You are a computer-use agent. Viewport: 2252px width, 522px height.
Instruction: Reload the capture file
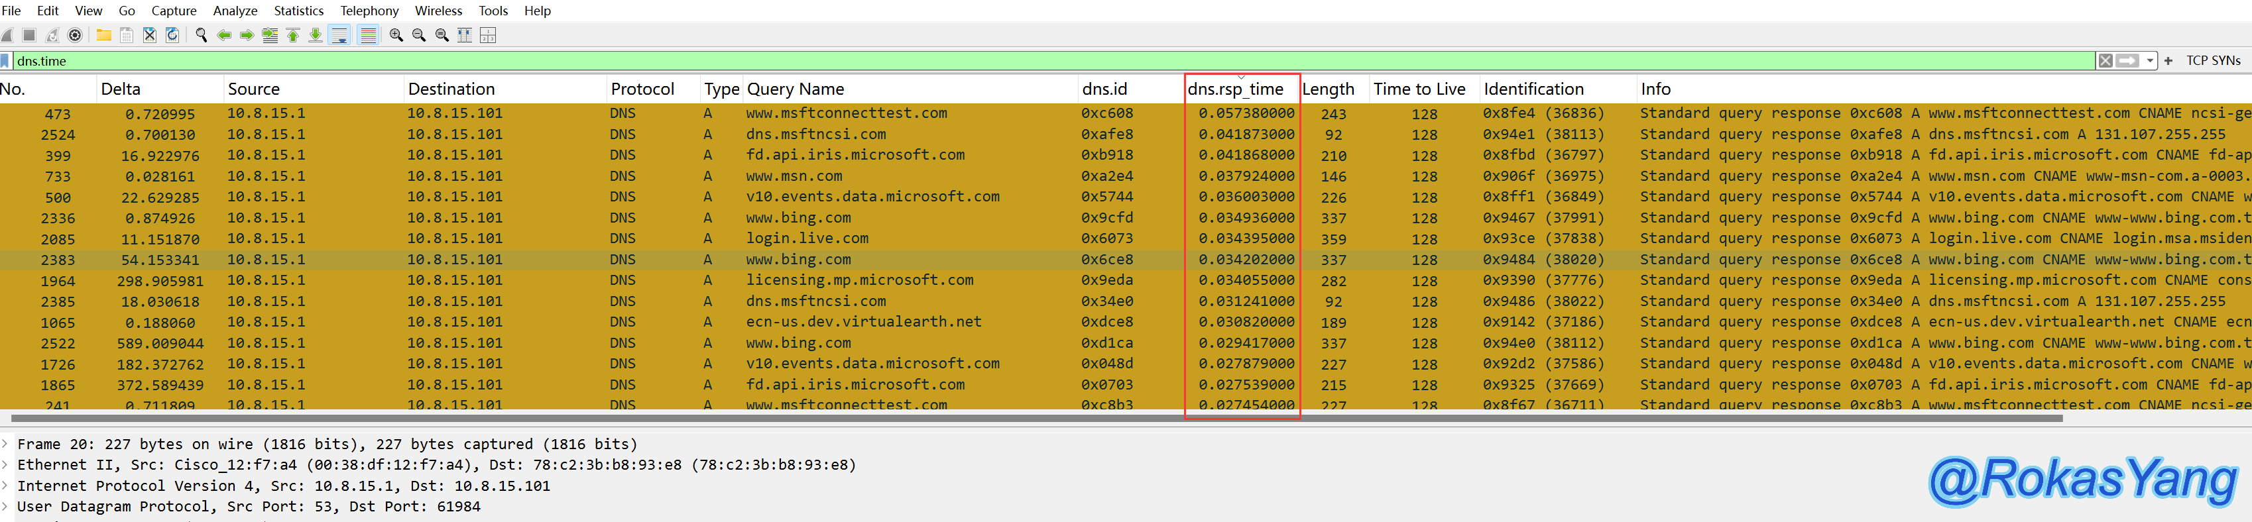click(x=172, y=35)
